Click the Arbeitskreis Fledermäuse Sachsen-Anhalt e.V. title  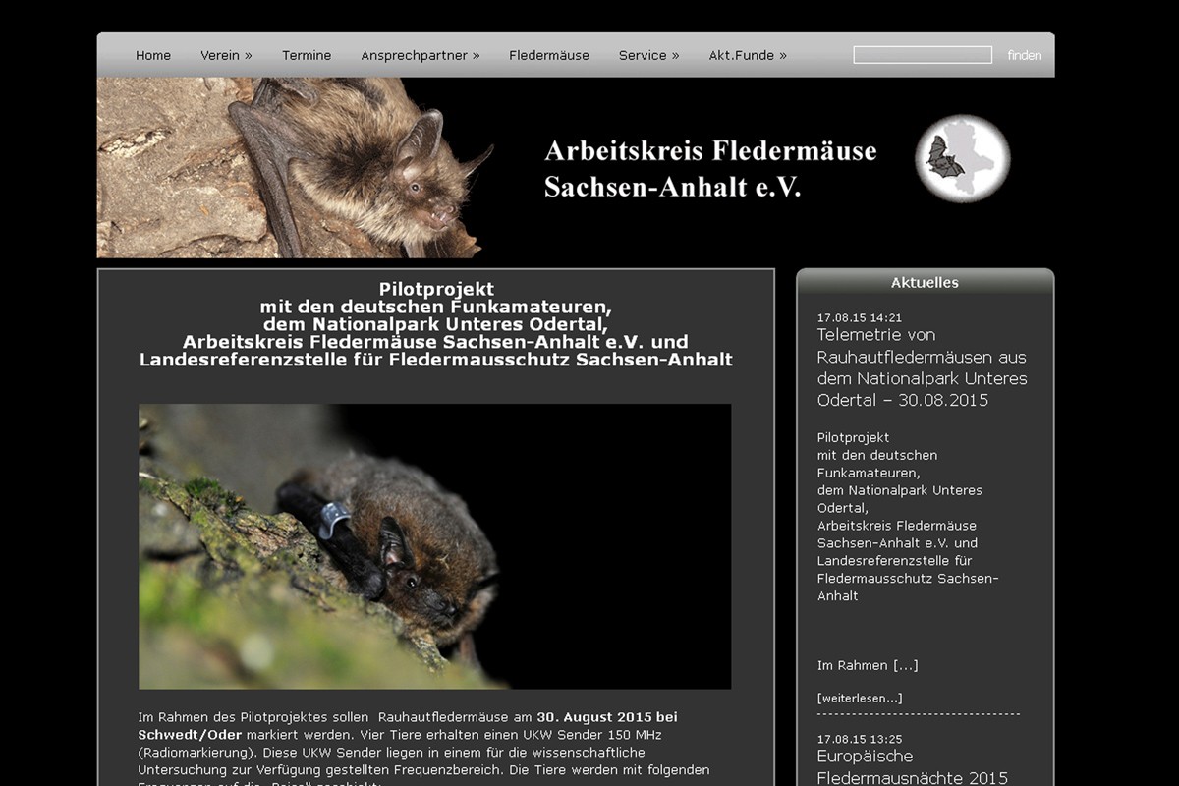click(710, 168)
